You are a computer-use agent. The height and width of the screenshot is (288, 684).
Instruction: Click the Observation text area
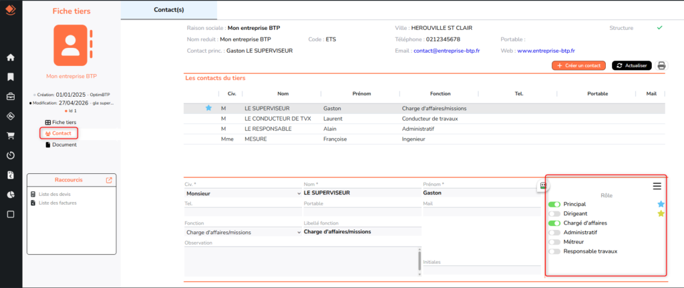(x=301, y=261)
